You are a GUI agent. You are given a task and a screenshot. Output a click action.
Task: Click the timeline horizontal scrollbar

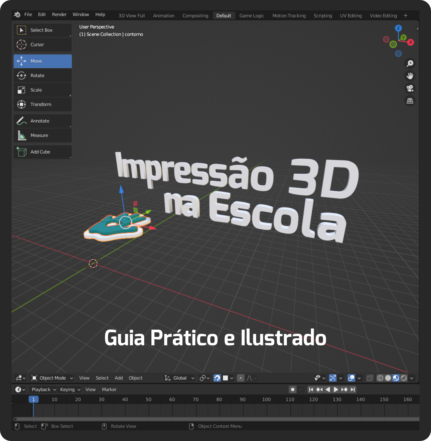click(216, 419)
